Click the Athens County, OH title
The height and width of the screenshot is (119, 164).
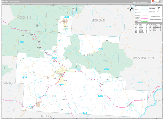click(10, 2)
